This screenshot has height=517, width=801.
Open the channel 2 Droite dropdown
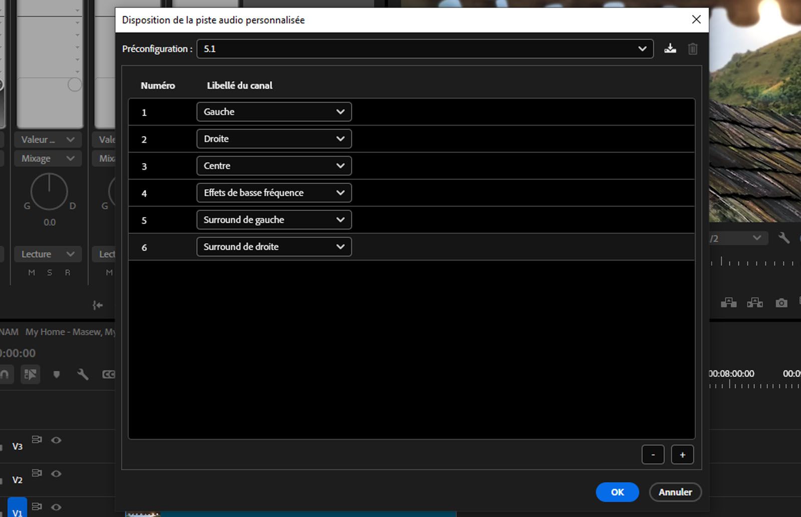click(274, 139)
